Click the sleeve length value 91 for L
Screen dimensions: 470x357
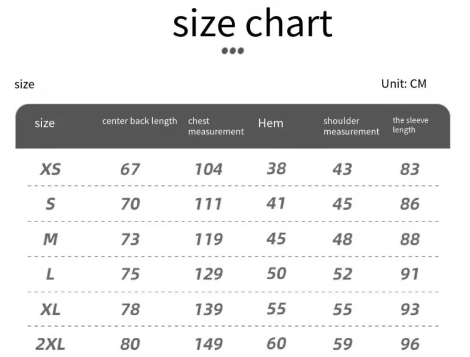(x=409, y=274)
